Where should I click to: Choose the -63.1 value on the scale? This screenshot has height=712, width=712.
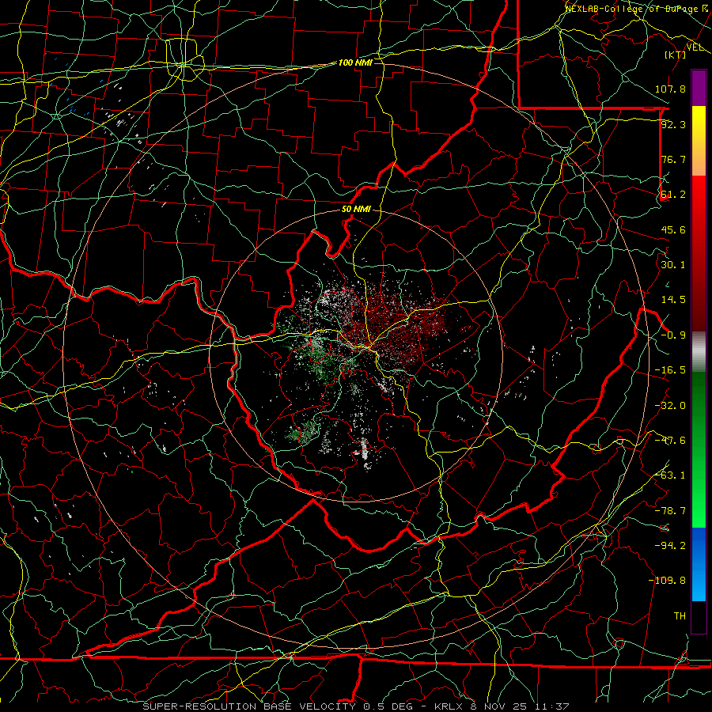click(670, 475)
